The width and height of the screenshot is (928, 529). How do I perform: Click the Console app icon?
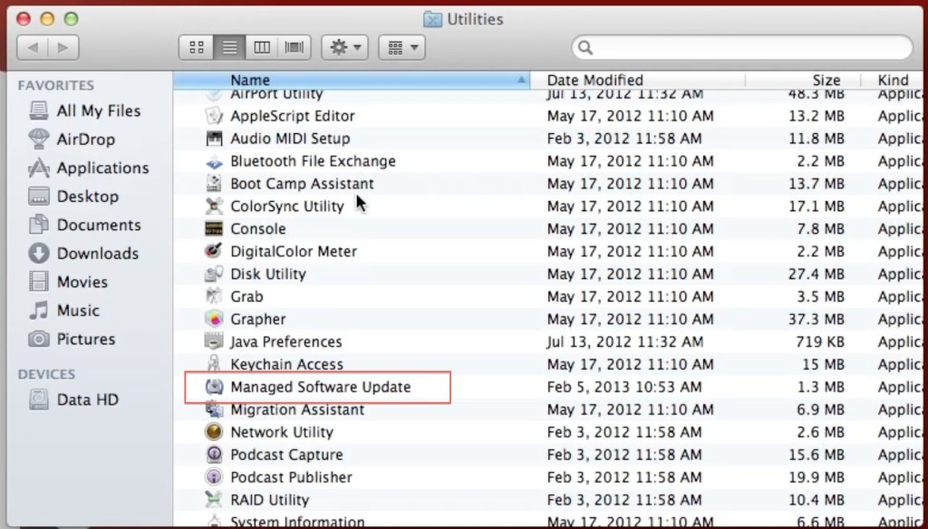point(214,228)
